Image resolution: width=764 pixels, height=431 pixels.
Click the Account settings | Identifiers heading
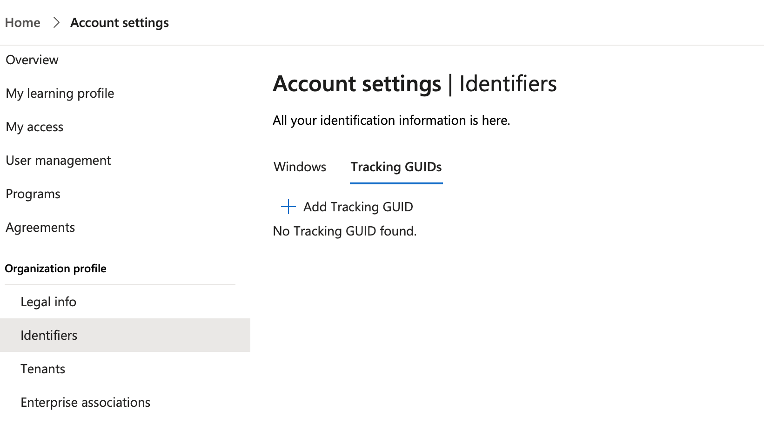pos(415,84)
